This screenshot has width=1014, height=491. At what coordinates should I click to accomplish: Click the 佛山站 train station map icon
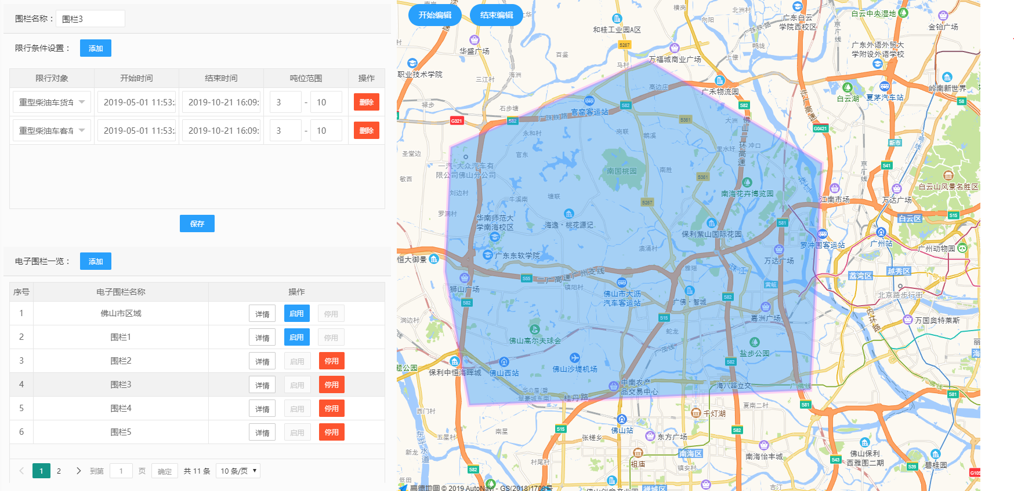(x=622, y=419)
